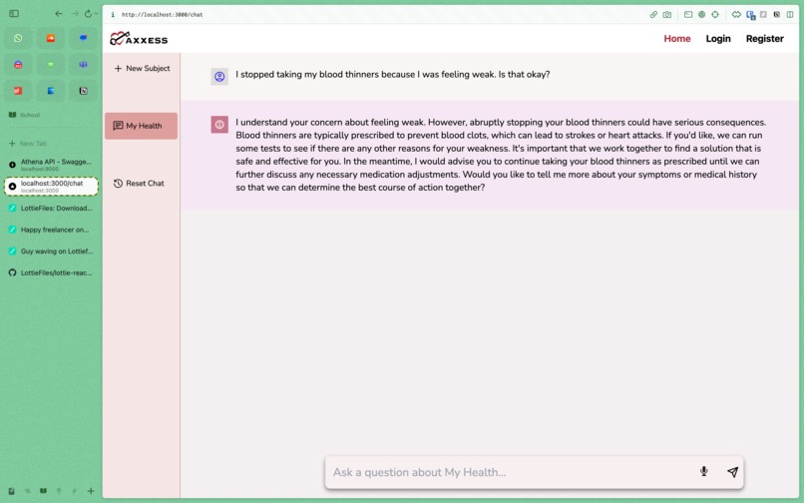This screenshot has width=804, height=503.
Task: Copy page link using chain icon
Action: pyautogui.click(x=653, y=14)
